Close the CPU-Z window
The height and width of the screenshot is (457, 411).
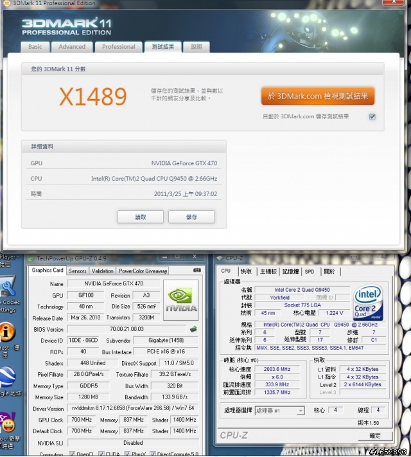(383, 256)
